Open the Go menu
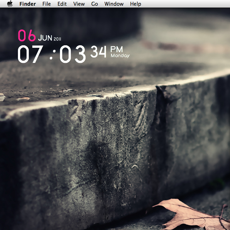The height and width of the screenshot is (230, 230). pyautogui.click(x=95, y=4)
